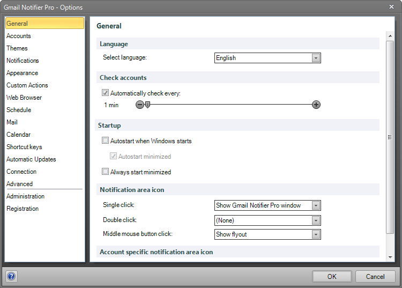Open the Single click action dropdown

click(x=267, y=205)
